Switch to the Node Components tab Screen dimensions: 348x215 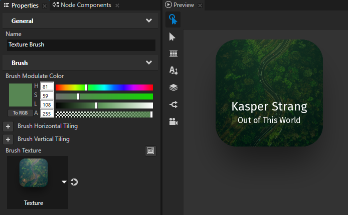coord(85,5)
